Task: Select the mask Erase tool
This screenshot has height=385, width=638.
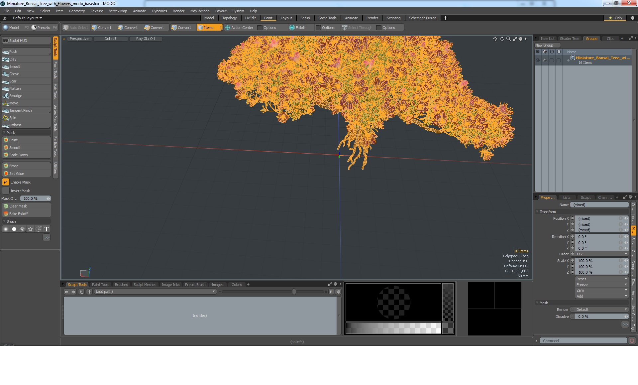Action: coord(26,166)
